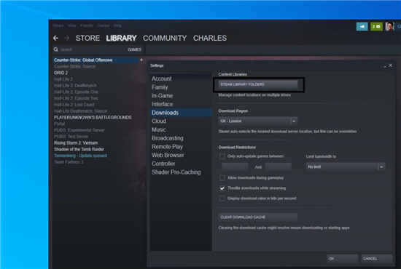
Task: Click the search magnifier icon
Action: [x=56, y=49]
